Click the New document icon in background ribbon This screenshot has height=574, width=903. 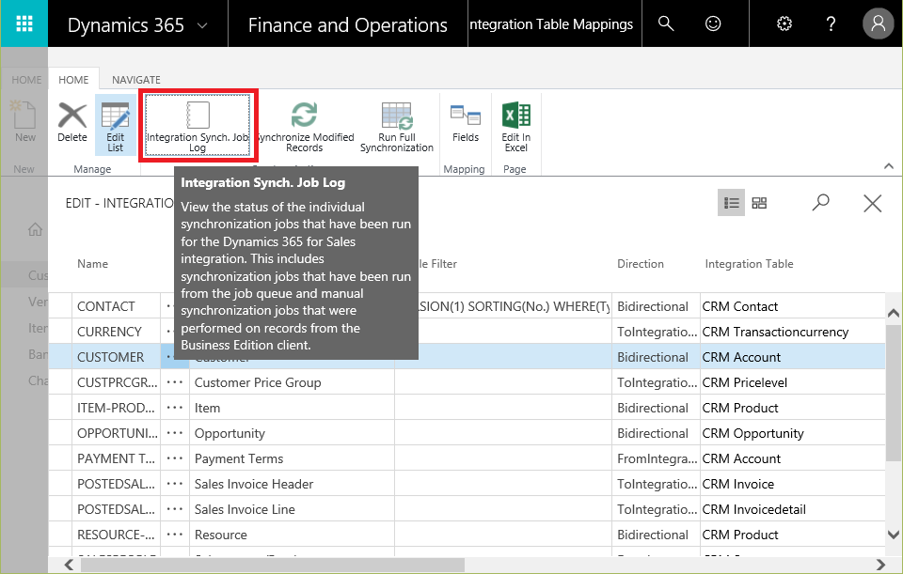click(x=24, y=115)
